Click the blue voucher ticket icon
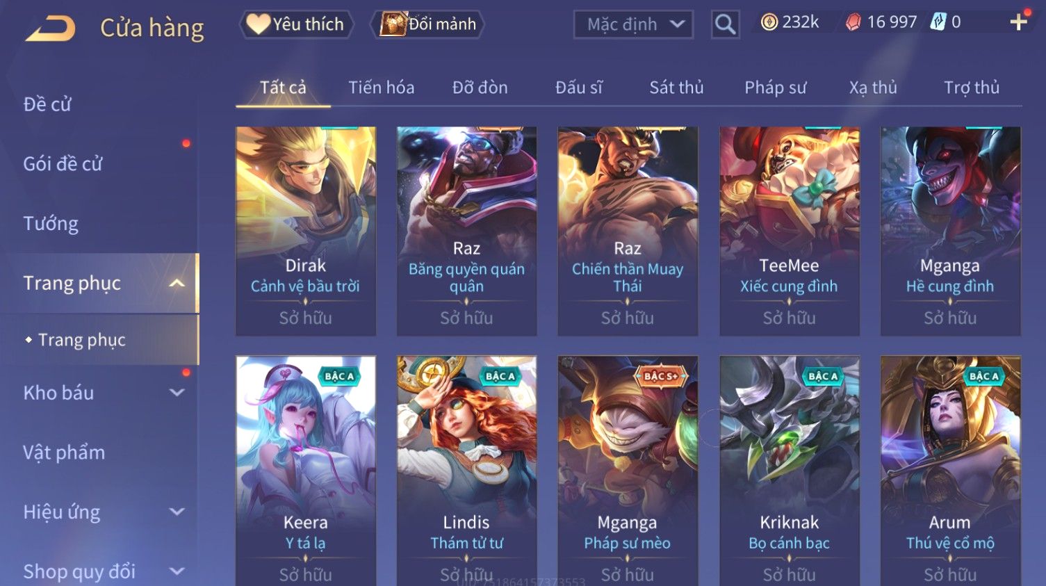 (938, 22)
